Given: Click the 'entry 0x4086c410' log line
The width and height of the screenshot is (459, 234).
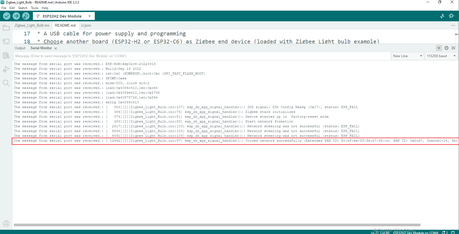Looking at the screenshot, I should (76, 102).
